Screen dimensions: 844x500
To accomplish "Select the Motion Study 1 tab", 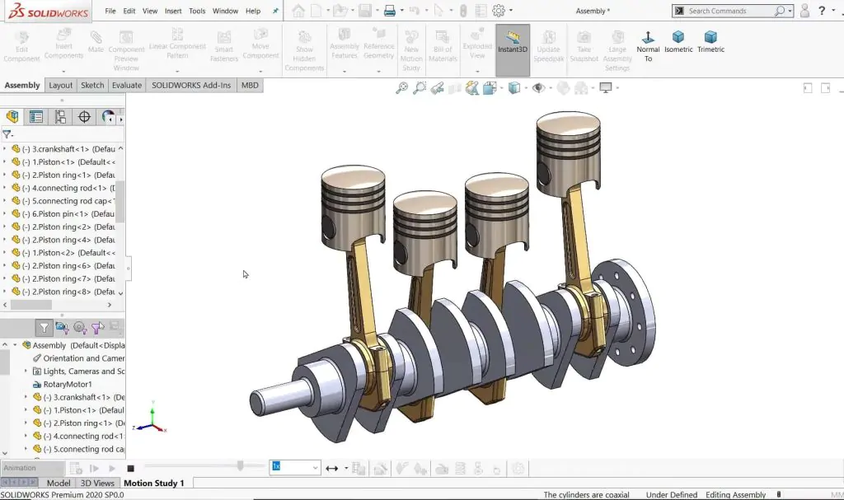I will [154, 483].
